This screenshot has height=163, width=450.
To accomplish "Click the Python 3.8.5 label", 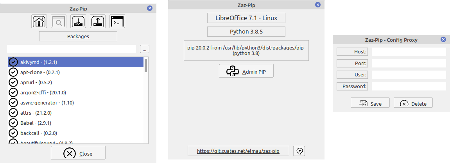I will (x=246, y=32).
